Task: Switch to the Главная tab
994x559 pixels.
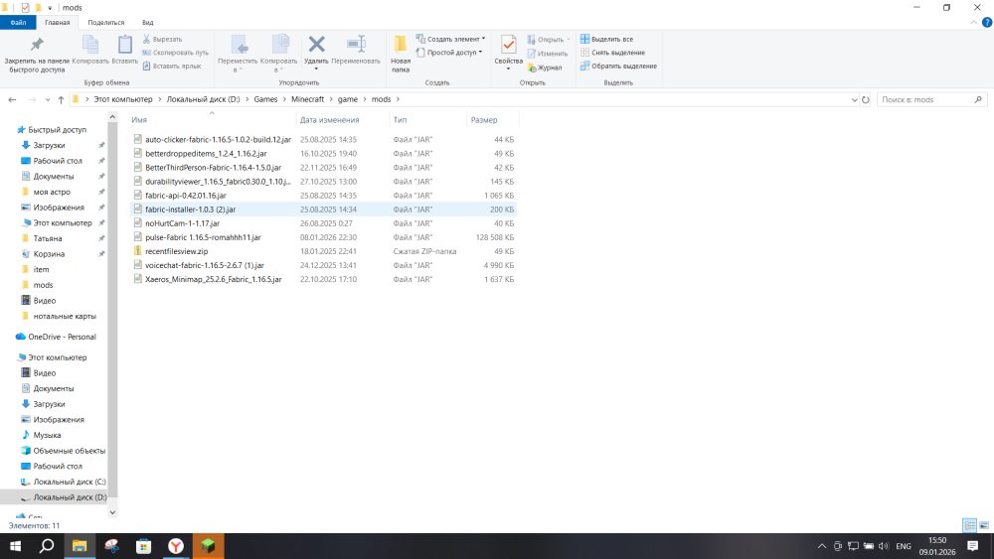Action: click(x=57, y=22)
